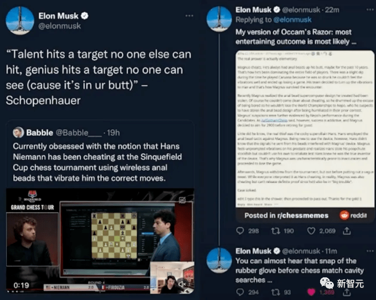Viewport: 376px width, 300px height.
Task: Click Babble's profile avatar in the quoted tweet
Action: [18, 132]
